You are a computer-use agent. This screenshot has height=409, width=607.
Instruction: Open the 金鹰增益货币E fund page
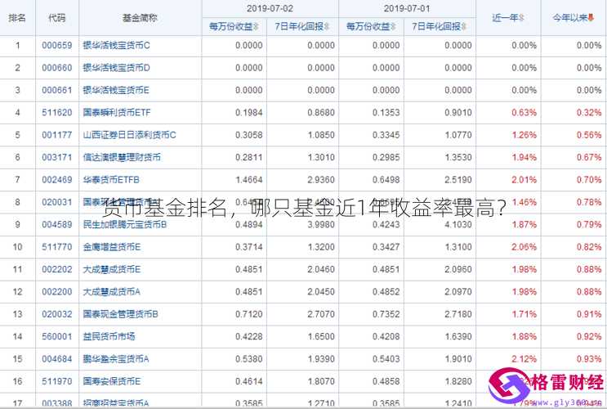click(111, 247)
